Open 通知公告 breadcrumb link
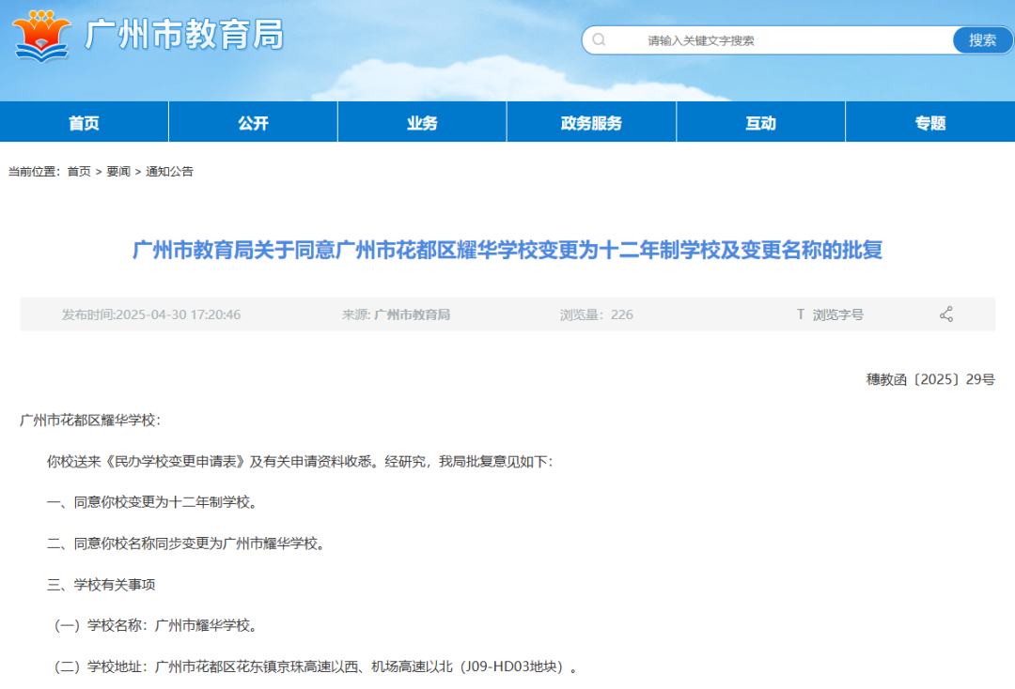 click(169, 172)
